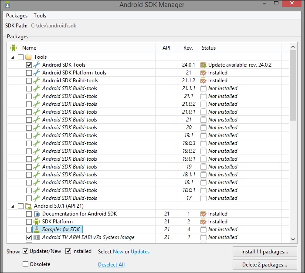Screen dimensions: 305x273
Task: Check the Tools folder group checkbox
Action: 20,57
